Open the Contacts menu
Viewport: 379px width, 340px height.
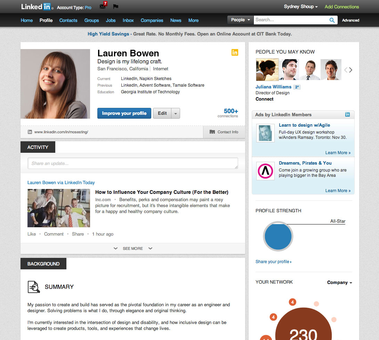68,20
